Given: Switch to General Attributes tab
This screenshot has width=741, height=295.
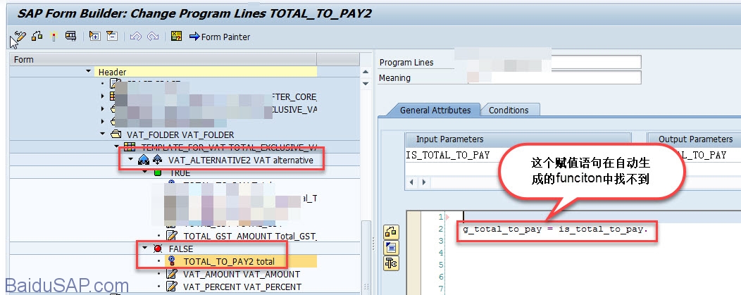Looking at the screenshot, I should 435,110.
